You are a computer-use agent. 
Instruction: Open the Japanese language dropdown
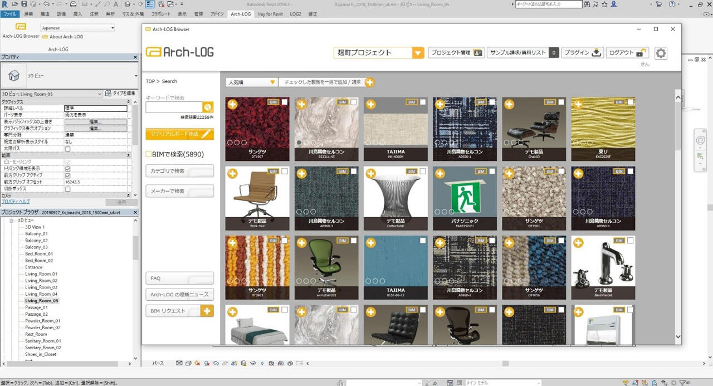pyautogui.click(x=112, y=28)
